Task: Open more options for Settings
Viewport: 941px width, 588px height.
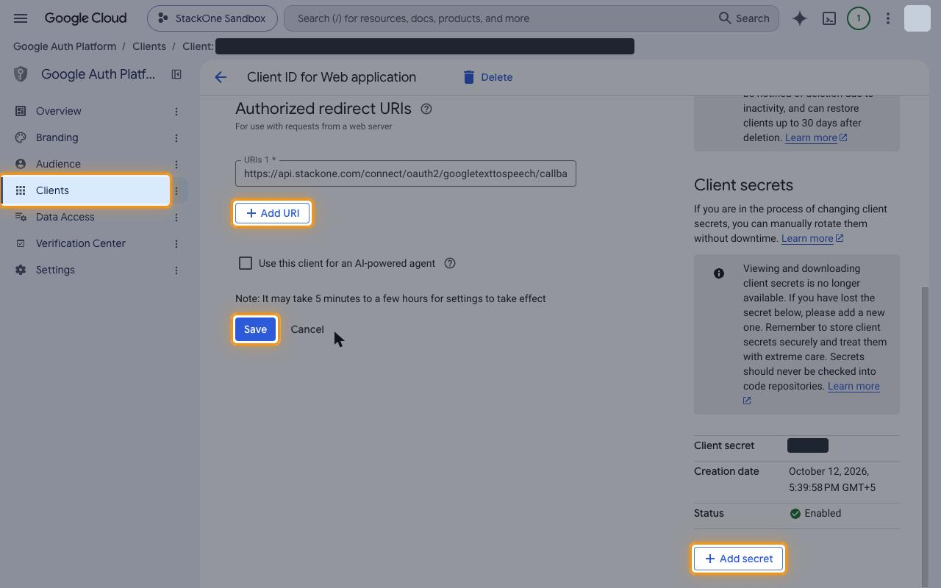Action: point(176,270)
